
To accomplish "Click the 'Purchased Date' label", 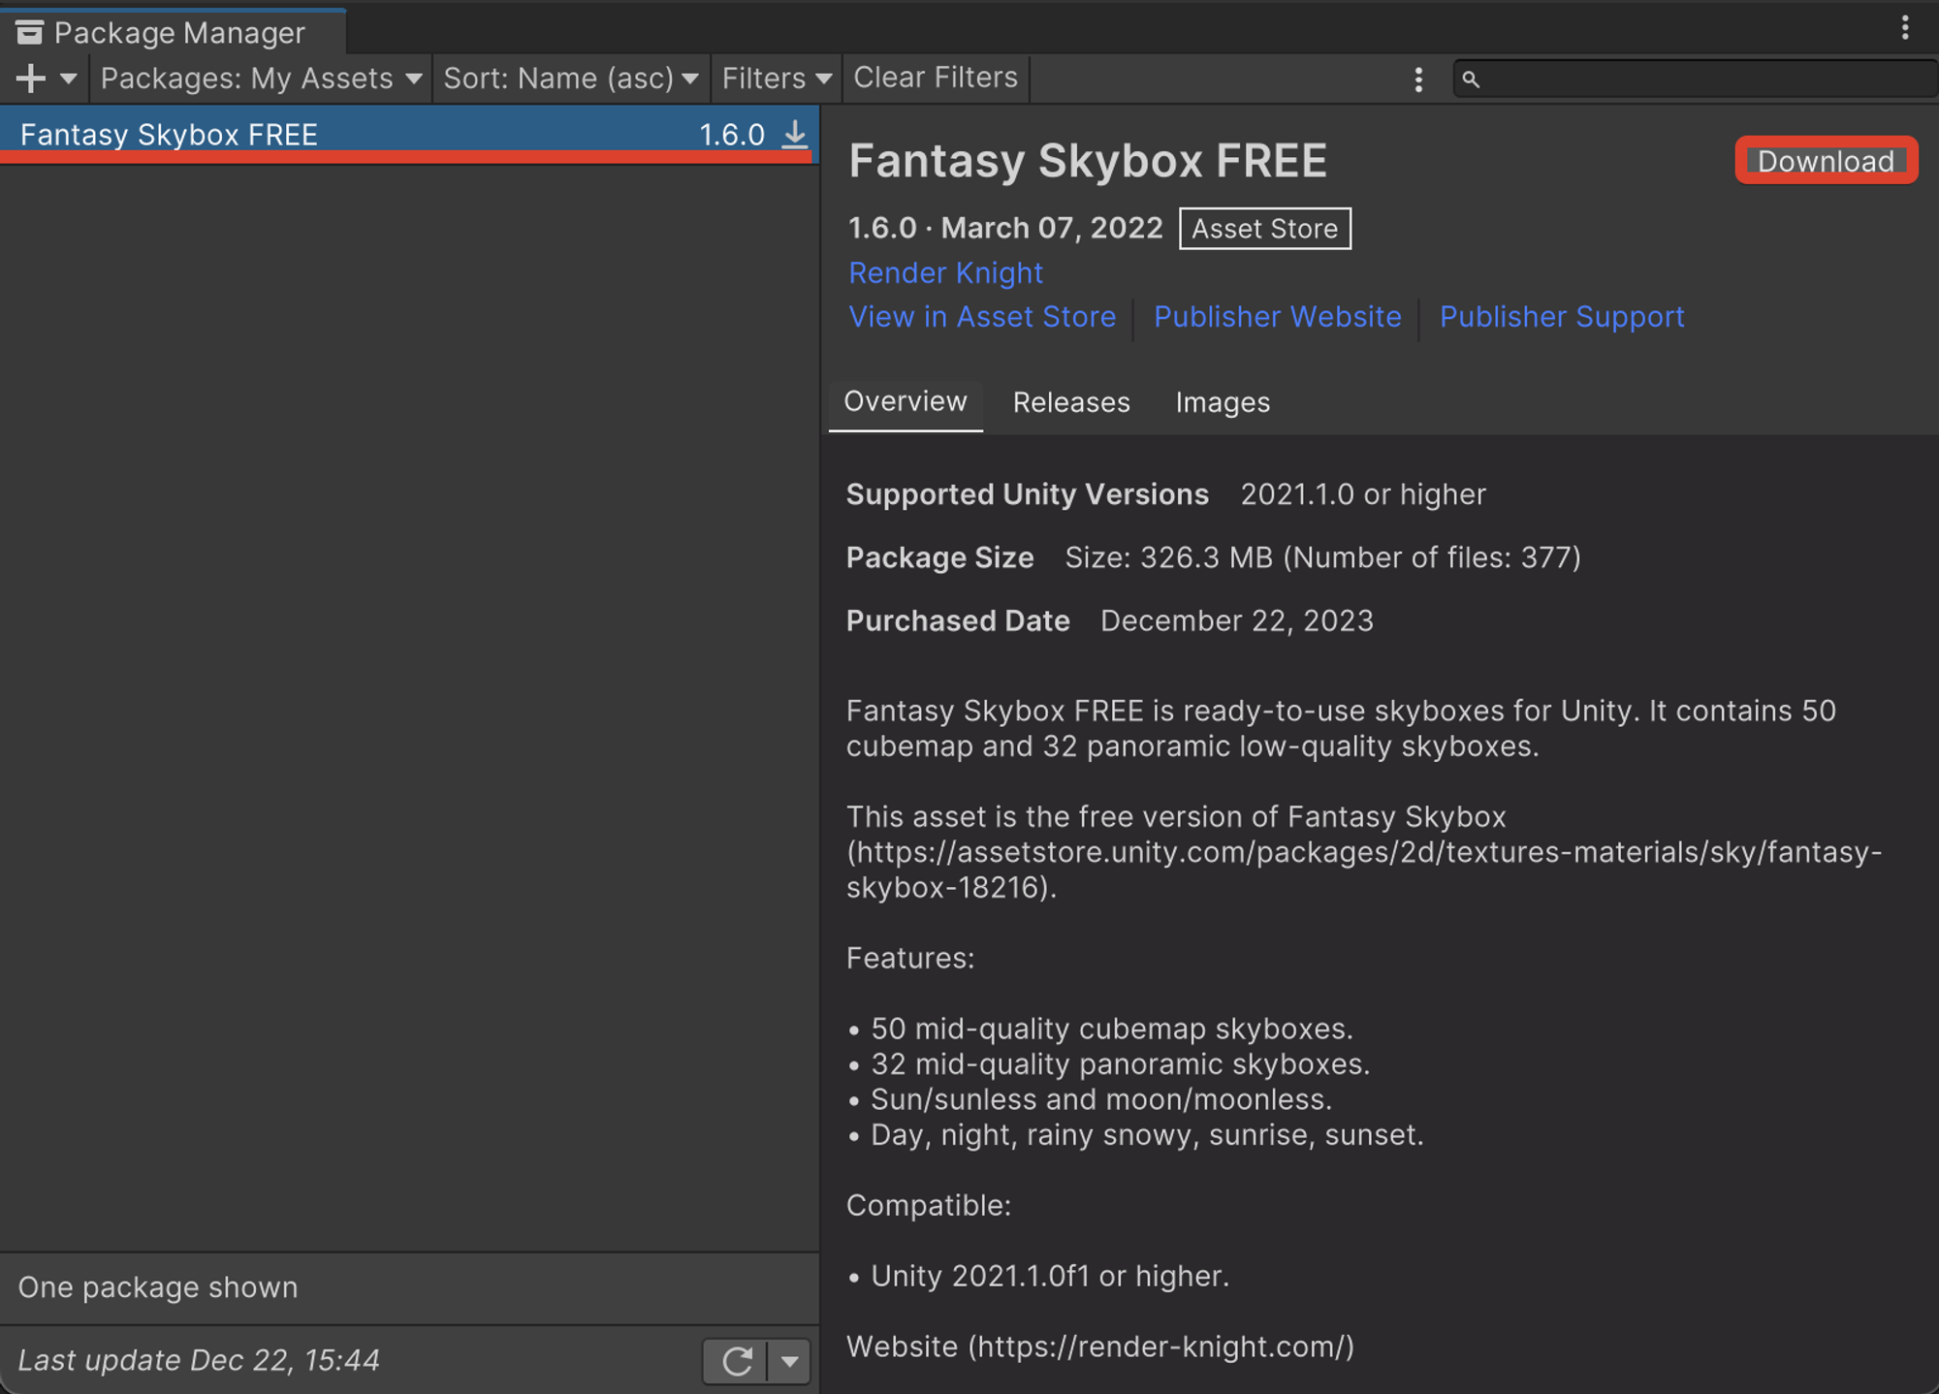I will click(958, 620).
